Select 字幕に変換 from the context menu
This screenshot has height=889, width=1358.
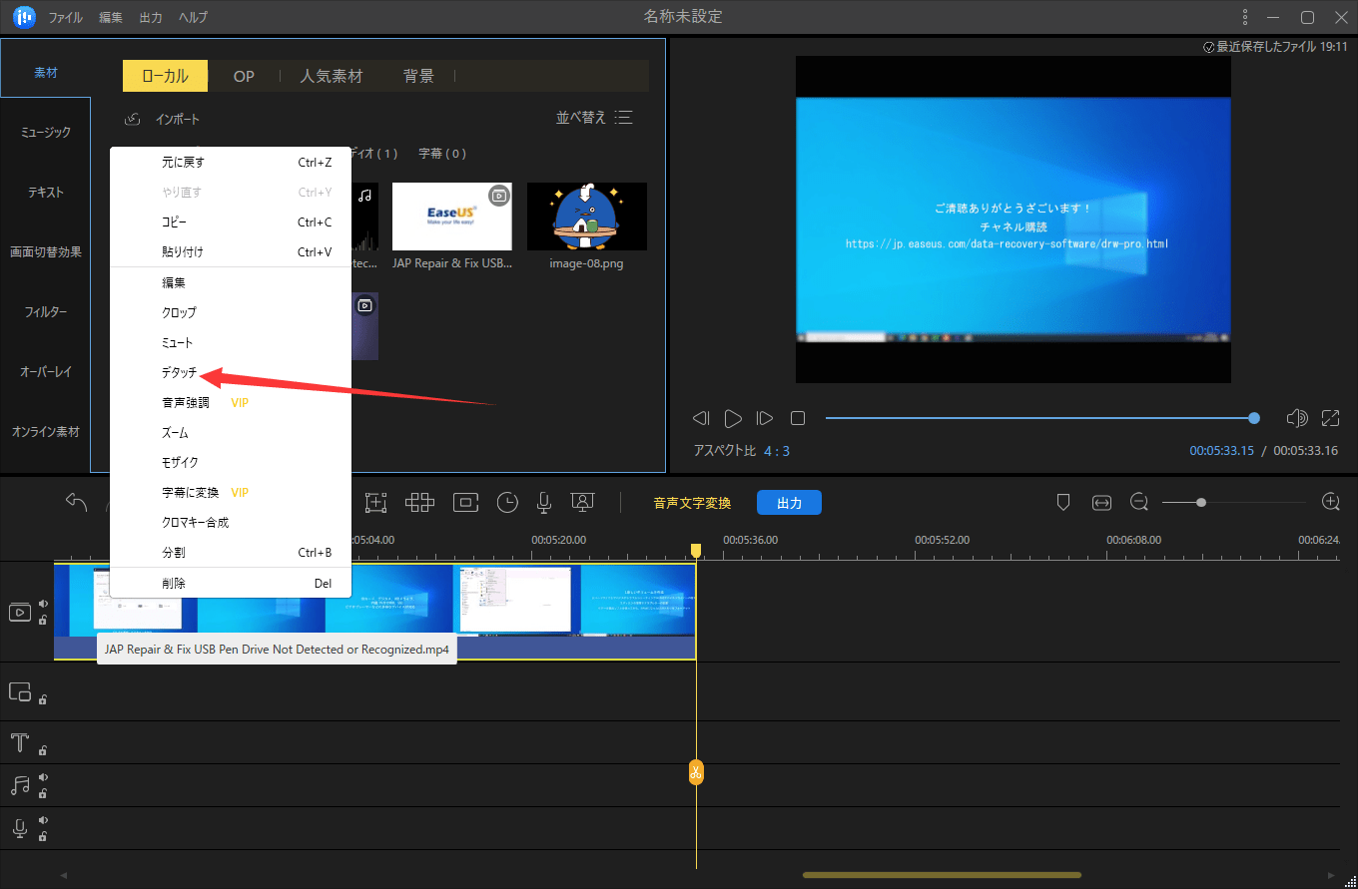pyautogui.click(x=190, y=493)
